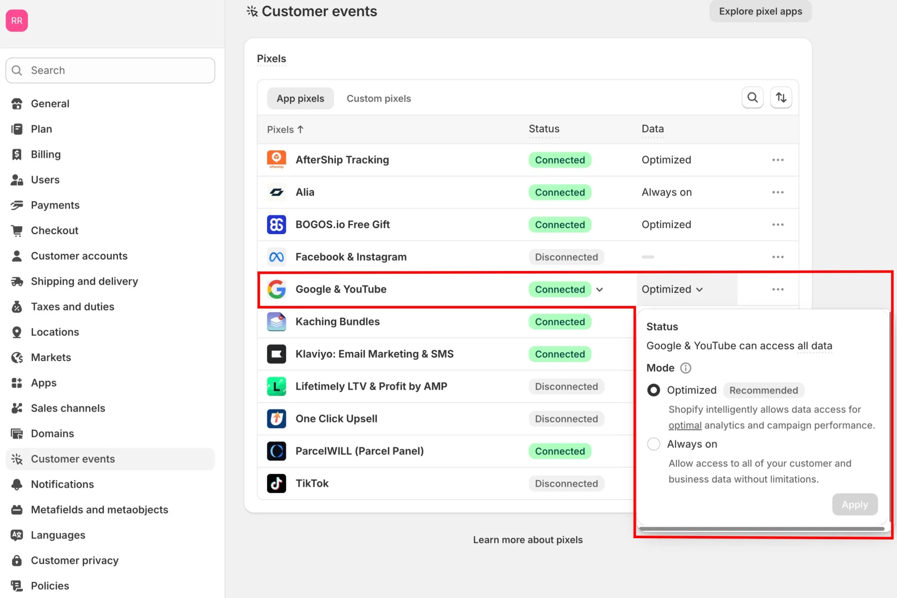Screen dimensions: 897x598
Task: Click the Apply button in popover
Action: pos(854,505)
